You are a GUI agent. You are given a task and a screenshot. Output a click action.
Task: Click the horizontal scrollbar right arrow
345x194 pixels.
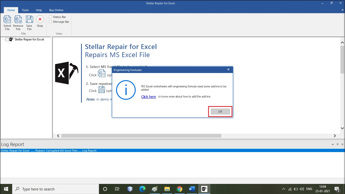pyautogui.click(x=335, y=136)
